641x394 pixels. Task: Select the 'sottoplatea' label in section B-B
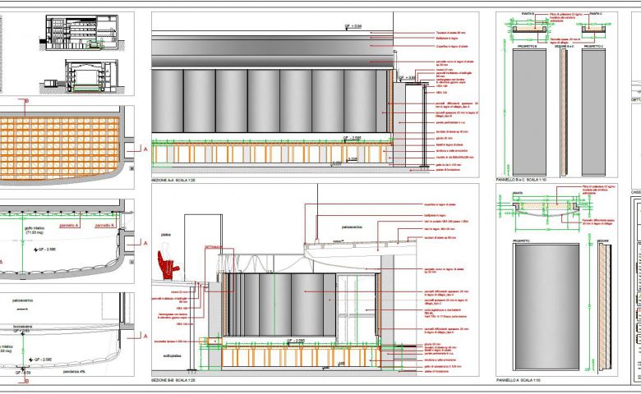point(172,356)
